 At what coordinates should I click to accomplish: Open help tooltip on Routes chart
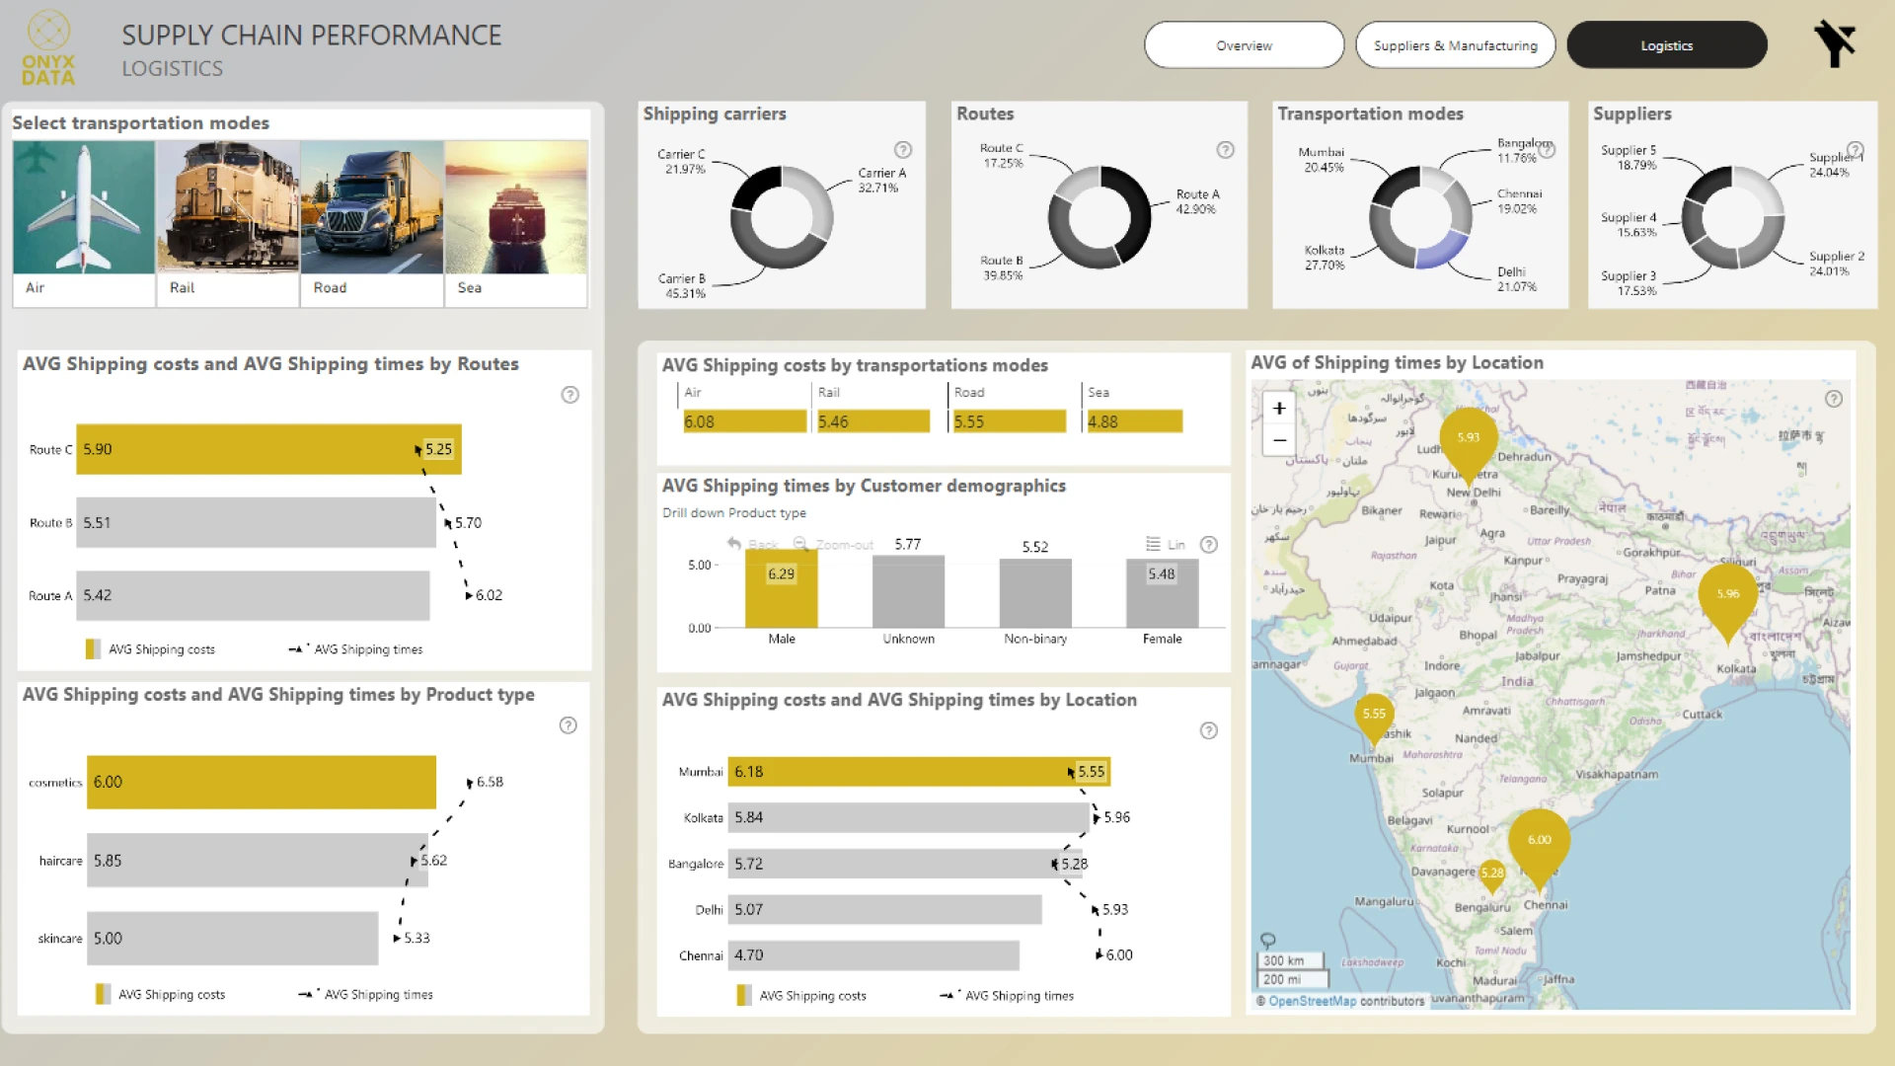tap(1225, 150)
